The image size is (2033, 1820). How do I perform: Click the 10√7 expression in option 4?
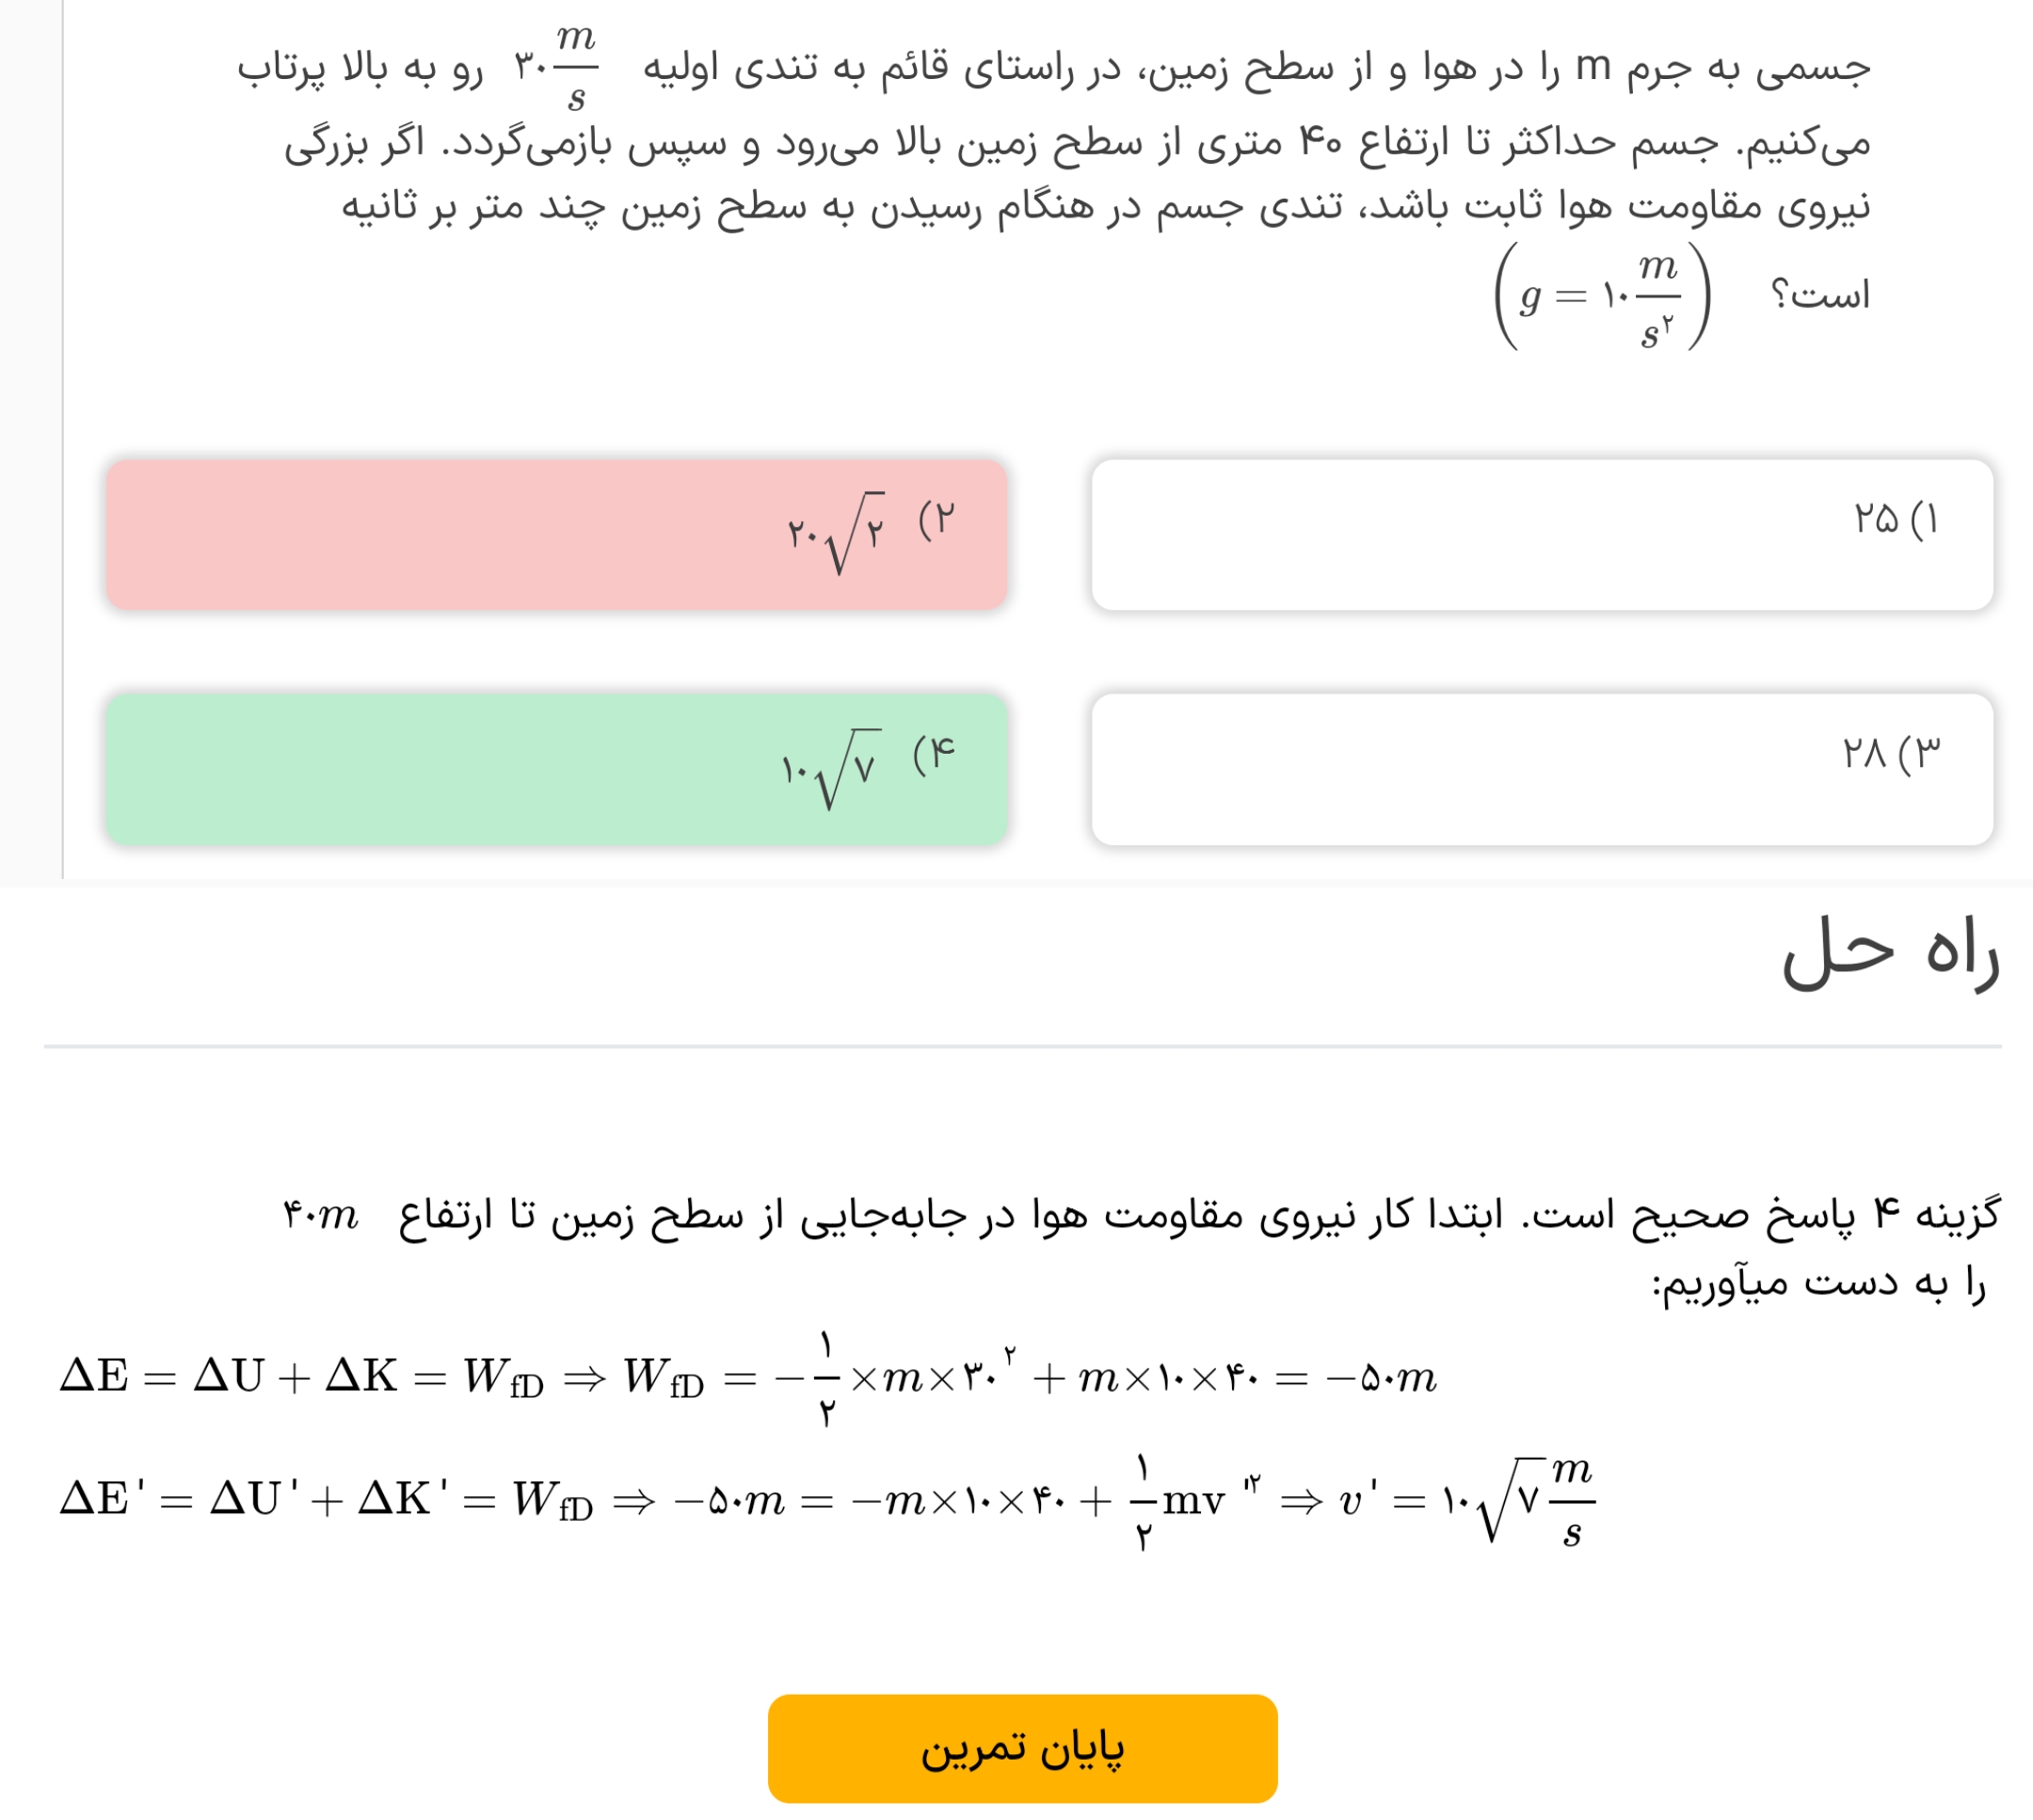[x=830, y=769]
